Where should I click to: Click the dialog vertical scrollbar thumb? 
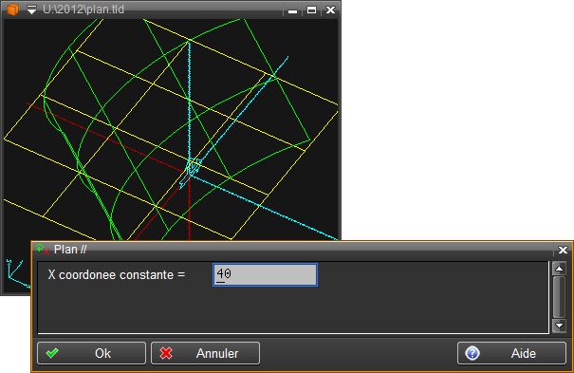[559, 297]
